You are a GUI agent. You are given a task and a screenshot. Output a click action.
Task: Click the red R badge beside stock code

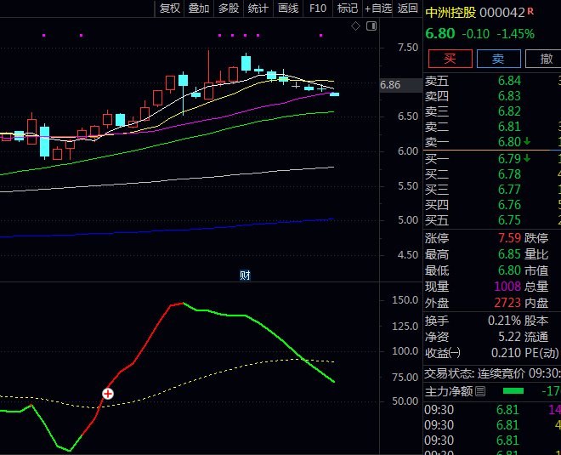coord(531,12)
